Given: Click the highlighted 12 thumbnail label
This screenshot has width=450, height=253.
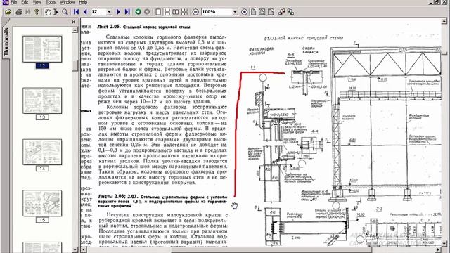Looking at the screenshot, I should tap(42, 66).
